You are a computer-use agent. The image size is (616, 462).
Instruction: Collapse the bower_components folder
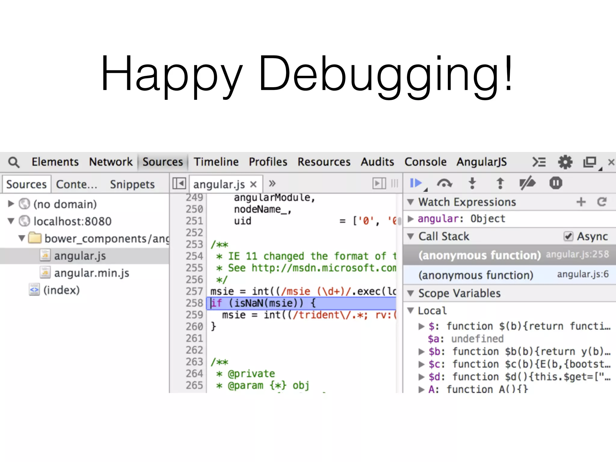pos(22,238)
